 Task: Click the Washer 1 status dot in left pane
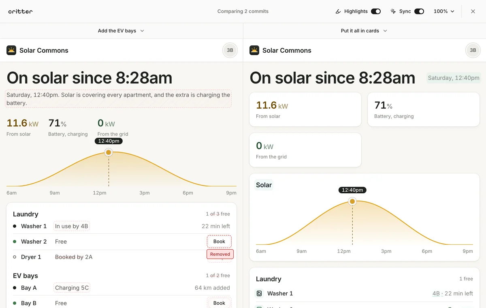[x=15, y=226]
